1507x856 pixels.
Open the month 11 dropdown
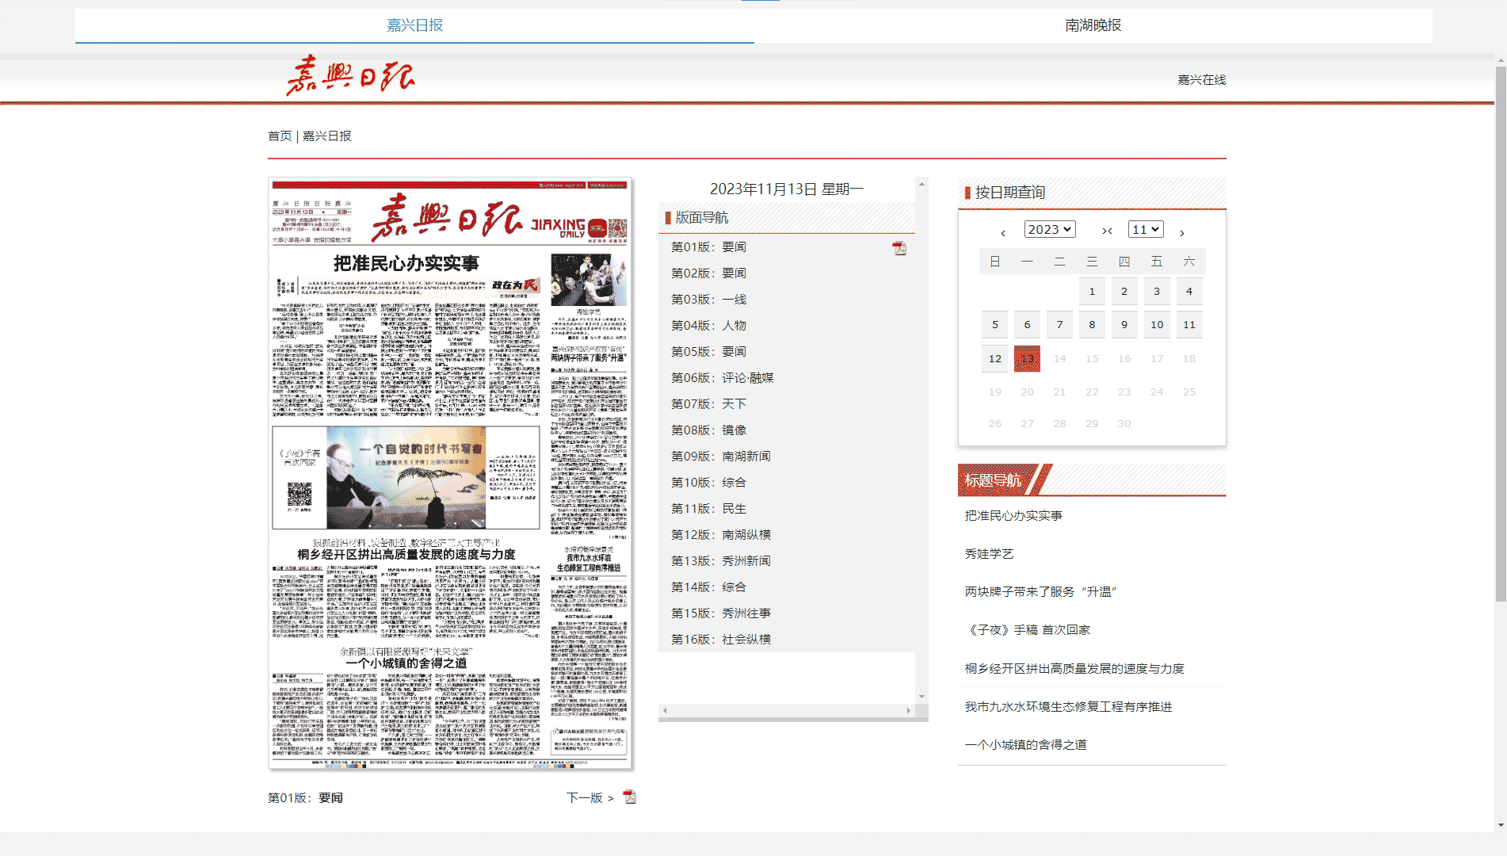click(1146, 229)
